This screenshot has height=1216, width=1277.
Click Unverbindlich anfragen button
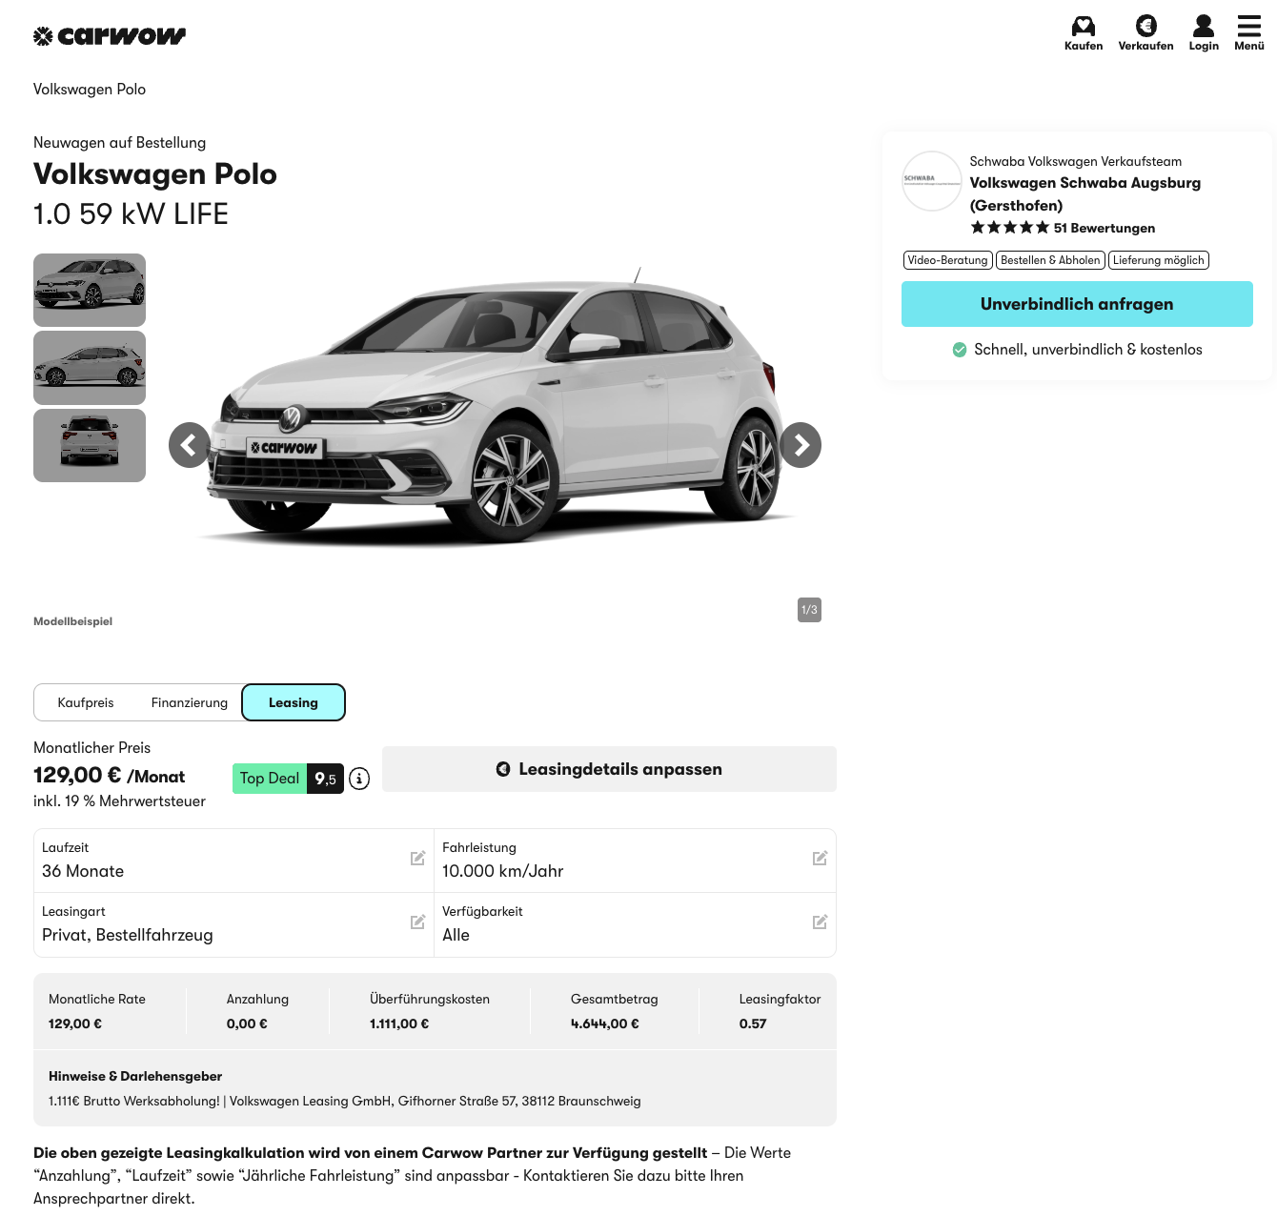1077,304
